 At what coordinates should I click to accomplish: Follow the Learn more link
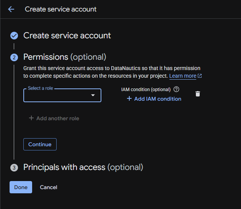tap(182, 76)
